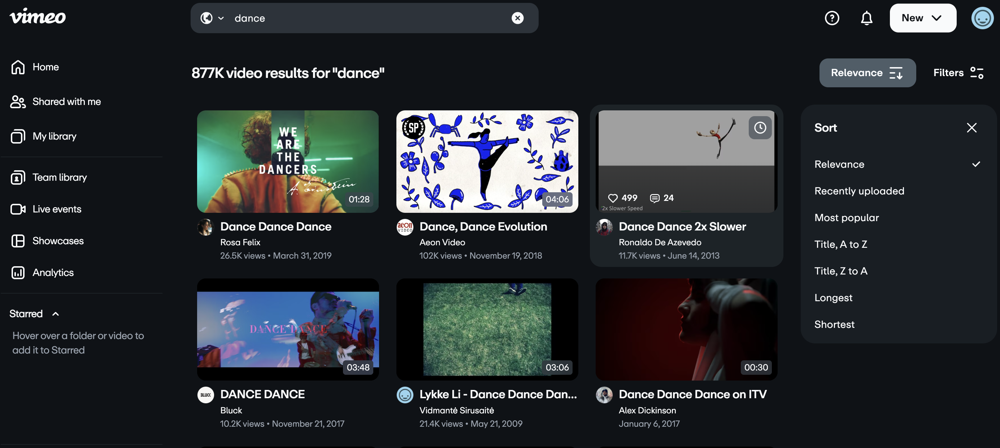
Task: Like the video with heart icon
Action: [613, 198]
